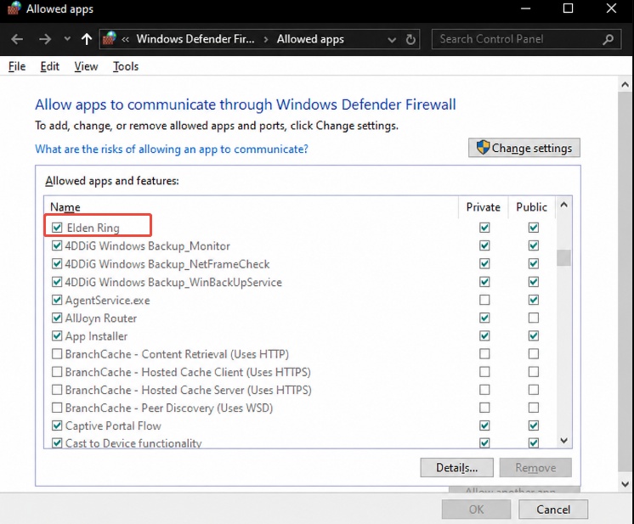Click Windows Defender Fir... breadcrumb
Viewport: 634px width, 524px height.
coord(195,39)
